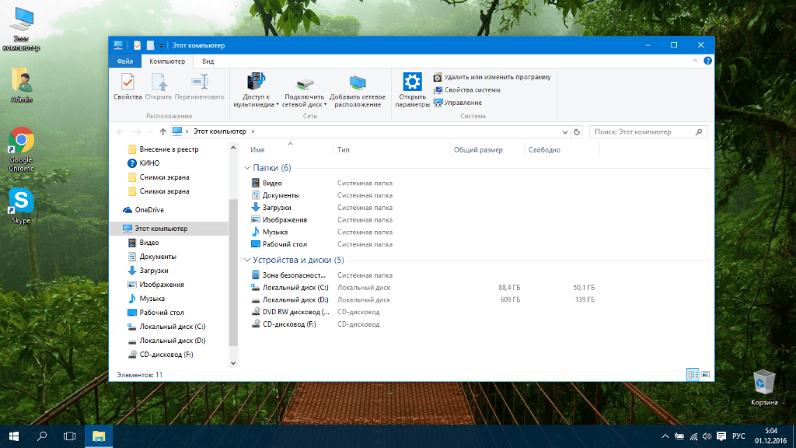Collapse the Устройства и диски (5) group
The image size is (796, 448).
[247, 260]
